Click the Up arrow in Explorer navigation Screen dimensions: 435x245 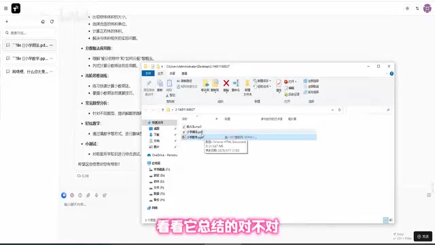tap(162, 110)
